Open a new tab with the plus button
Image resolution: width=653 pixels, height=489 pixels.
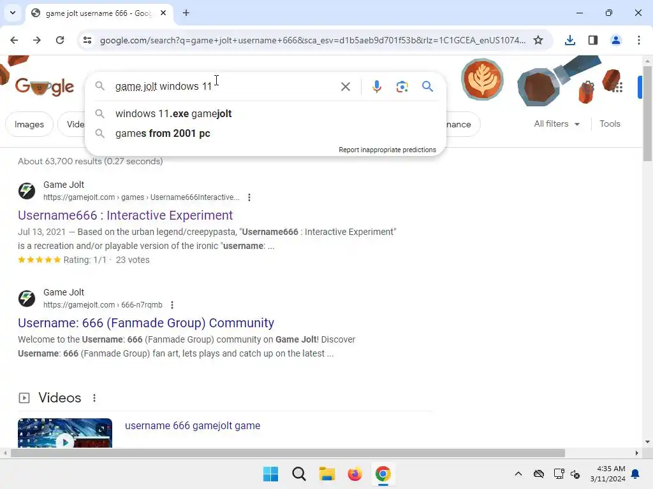tap(186, 13)
